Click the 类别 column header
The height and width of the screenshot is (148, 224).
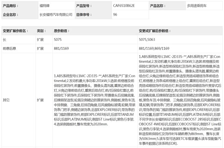pyautogui.click(x=41, y=31)
